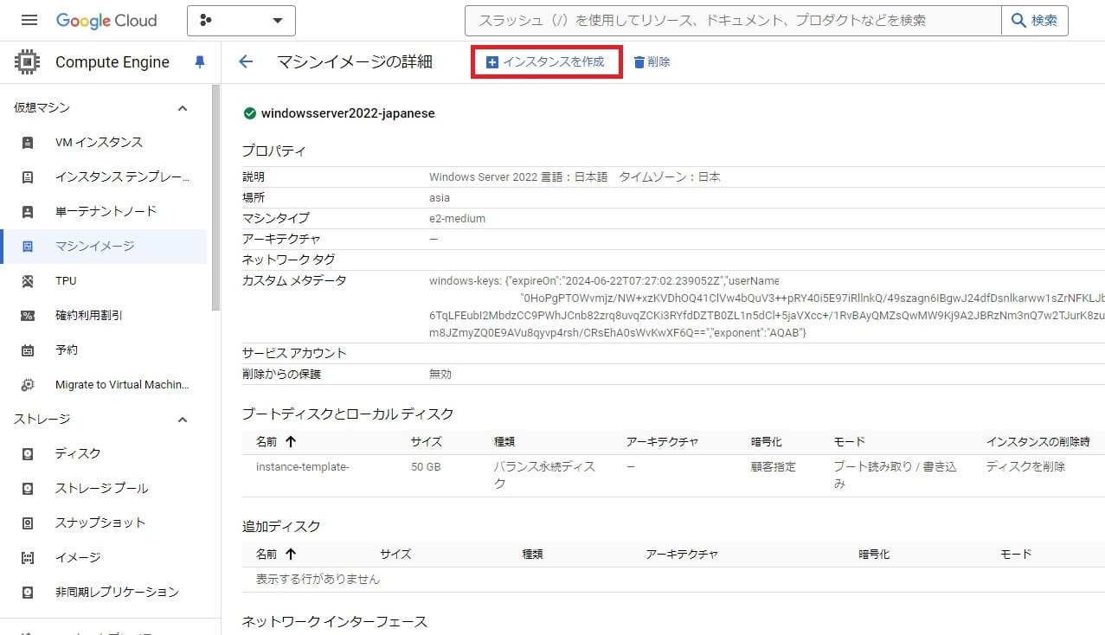Click the plus icon on インスタンスを作成
Viewport: 1105px width, 635px height.
491,62
